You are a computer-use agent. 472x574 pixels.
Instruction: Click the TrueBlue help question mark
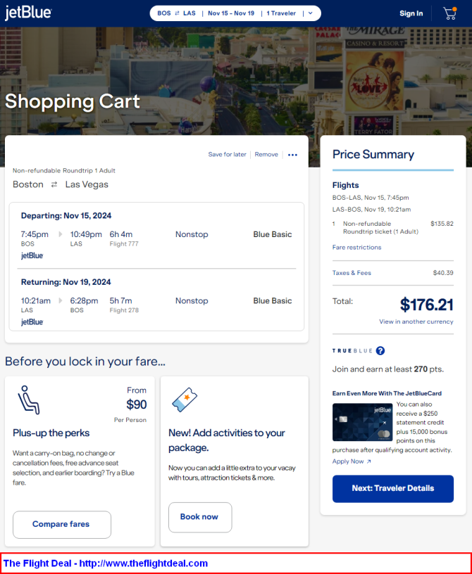coord(380,351)
